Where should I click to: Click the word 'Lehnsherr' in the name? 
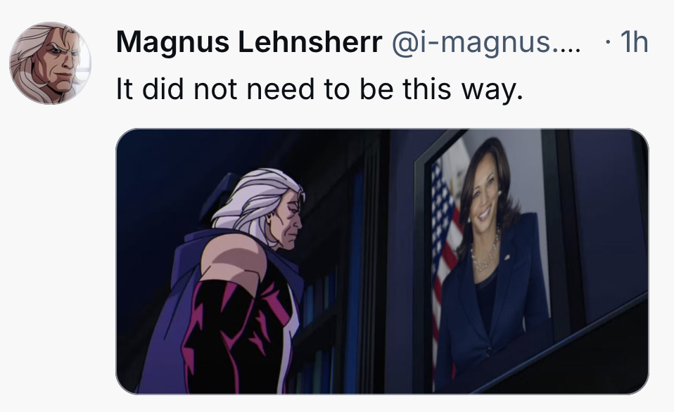pyautogui.click(x=310, y=42)
